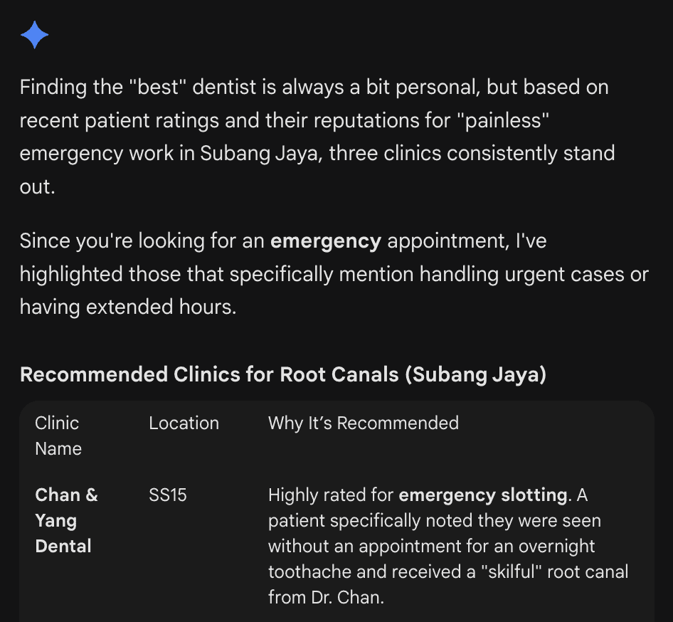Click the "Location" column header
This screenshot has width=673, height=622.
click(x=184, y=423)
